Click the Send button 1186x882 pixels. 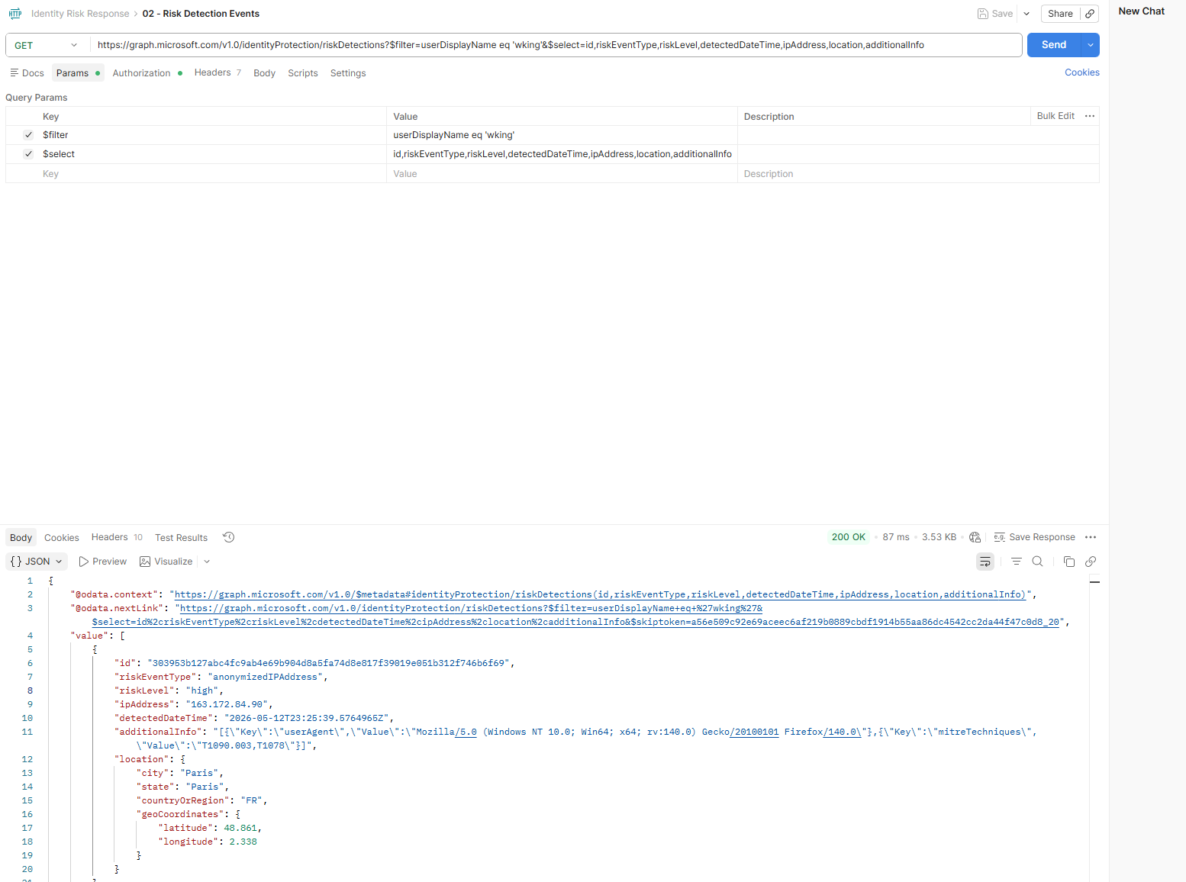[x=1054, y=45]
